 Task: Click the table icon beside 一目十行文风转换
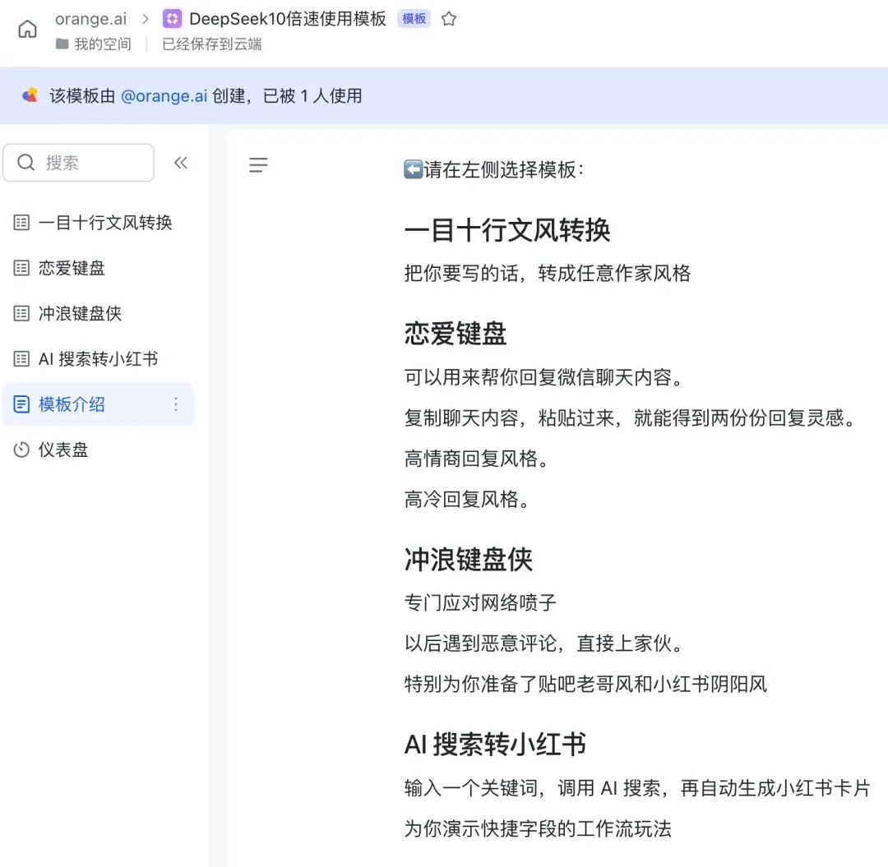(21, 223)
